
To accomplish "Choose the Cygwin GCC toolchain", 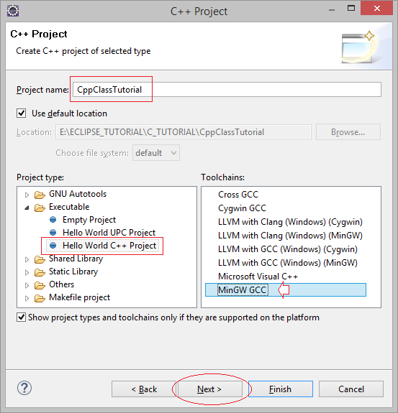I will coord(242,208).
